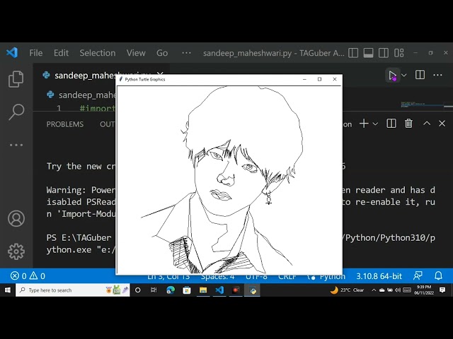Screen dimensions: 453x339
Task: Open the Windows Start menu
Action: pyautogui.click(x=8, y=290)
